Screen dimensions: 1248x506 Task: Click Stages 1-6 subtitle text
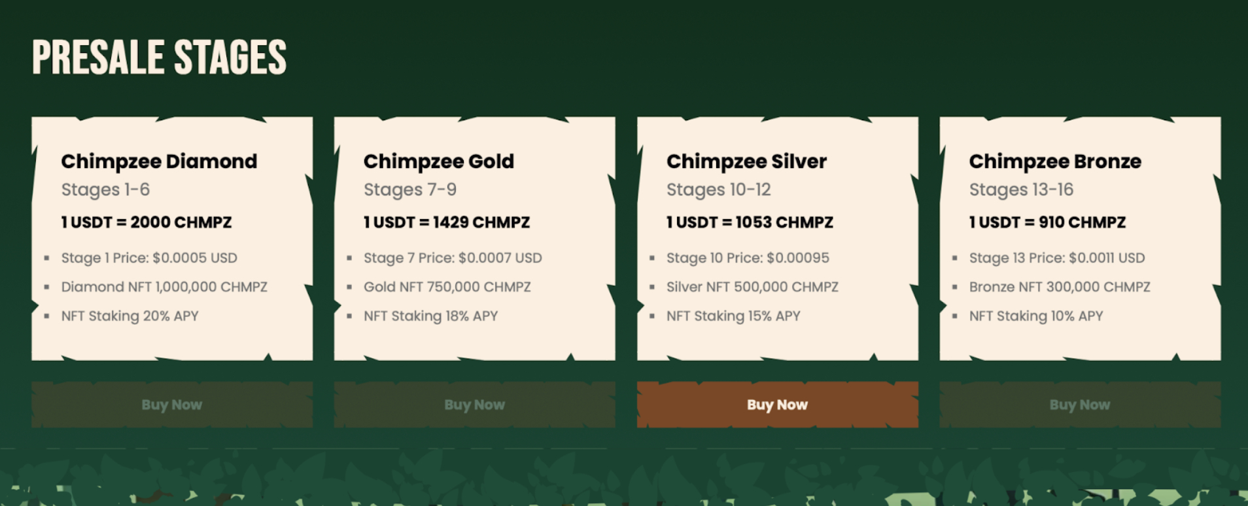tap(105, 190)
